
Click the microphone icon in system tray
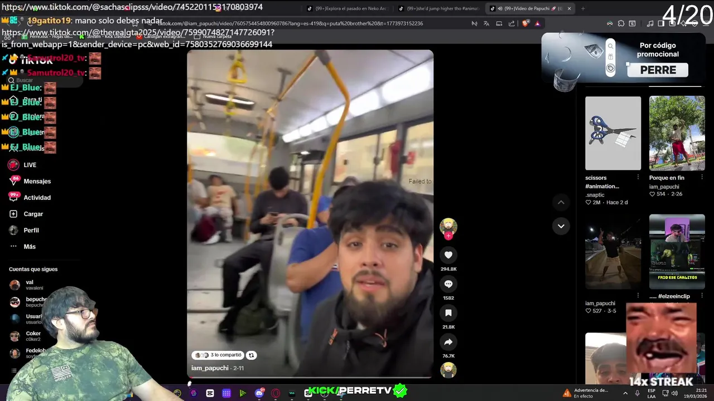point(637,393)
